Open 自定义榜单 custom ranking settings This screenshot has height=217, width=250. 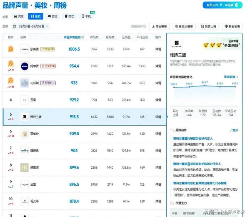pyautogui.click(x=184, y=26)
